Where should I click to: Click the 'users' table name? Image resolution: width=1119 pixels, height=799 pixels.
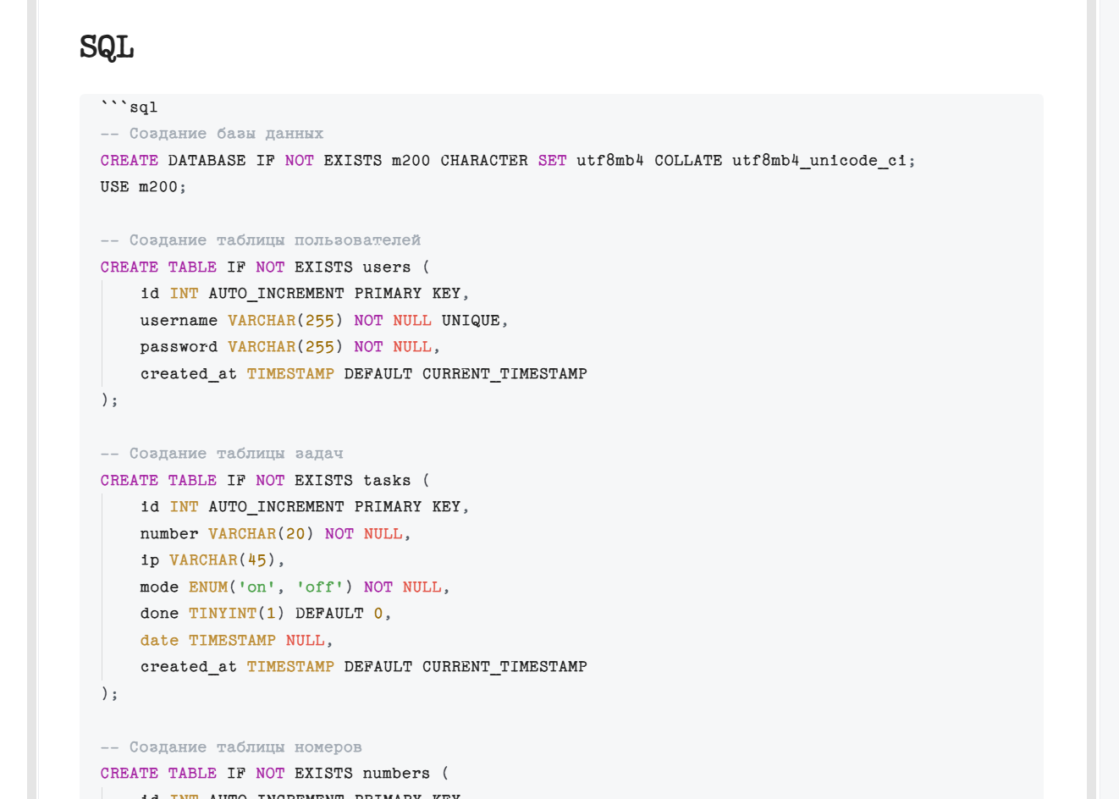pos(386,267)
